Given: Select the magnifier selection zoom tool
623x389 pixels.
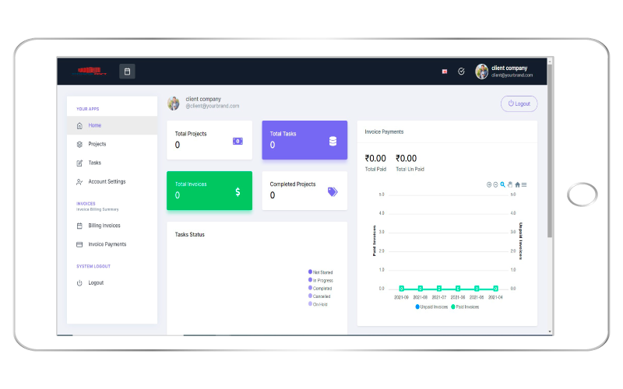Looking at the screenshot, I should pyautogui.click(x=503, y=184).
